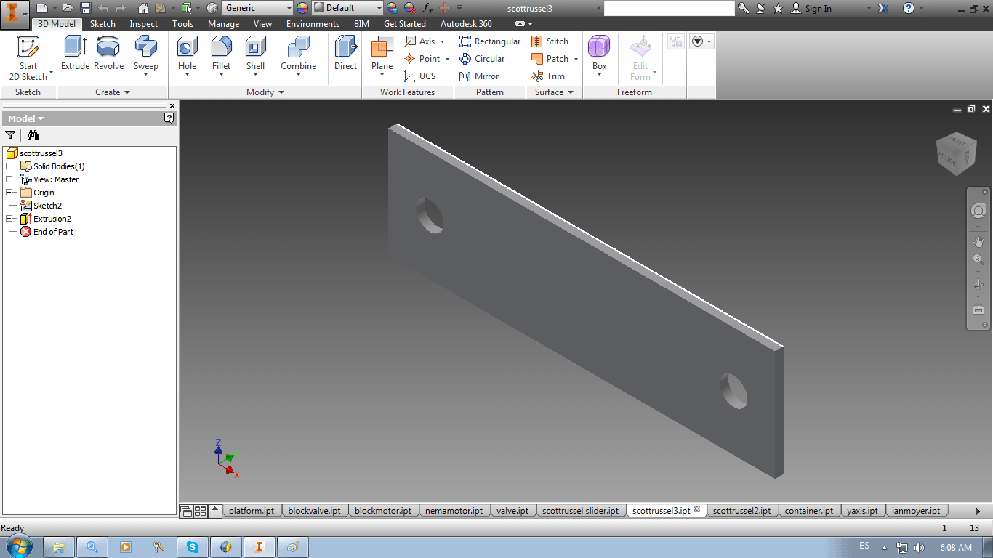Apply a Circular pattern
Screen dimensions: 993x558
pyautogui.click(x=482, y=59)
